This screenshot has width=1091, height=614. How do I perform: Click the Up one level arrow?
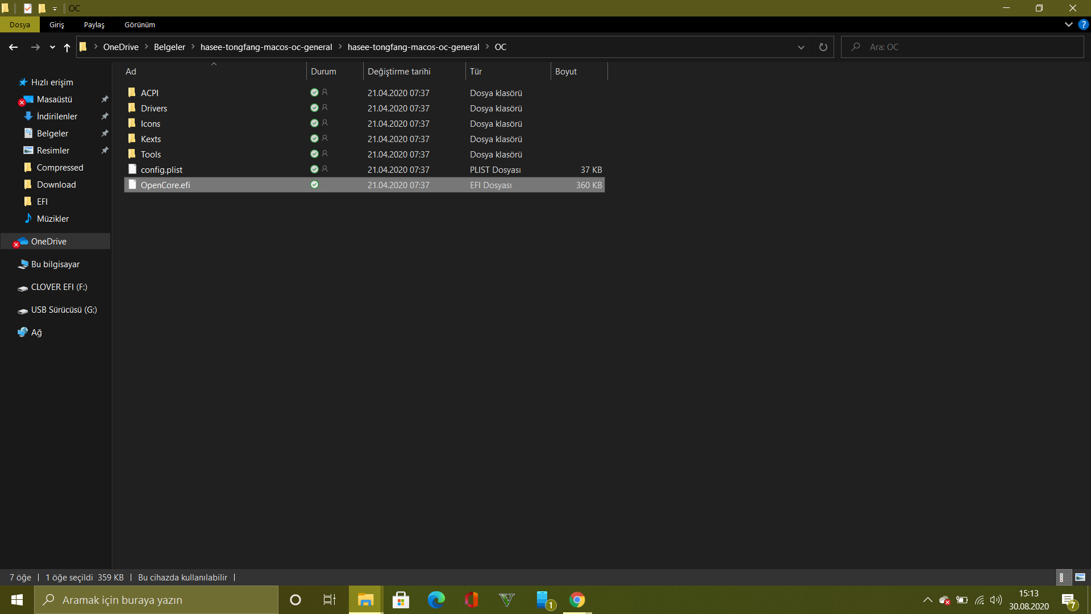tap(67, 47)
